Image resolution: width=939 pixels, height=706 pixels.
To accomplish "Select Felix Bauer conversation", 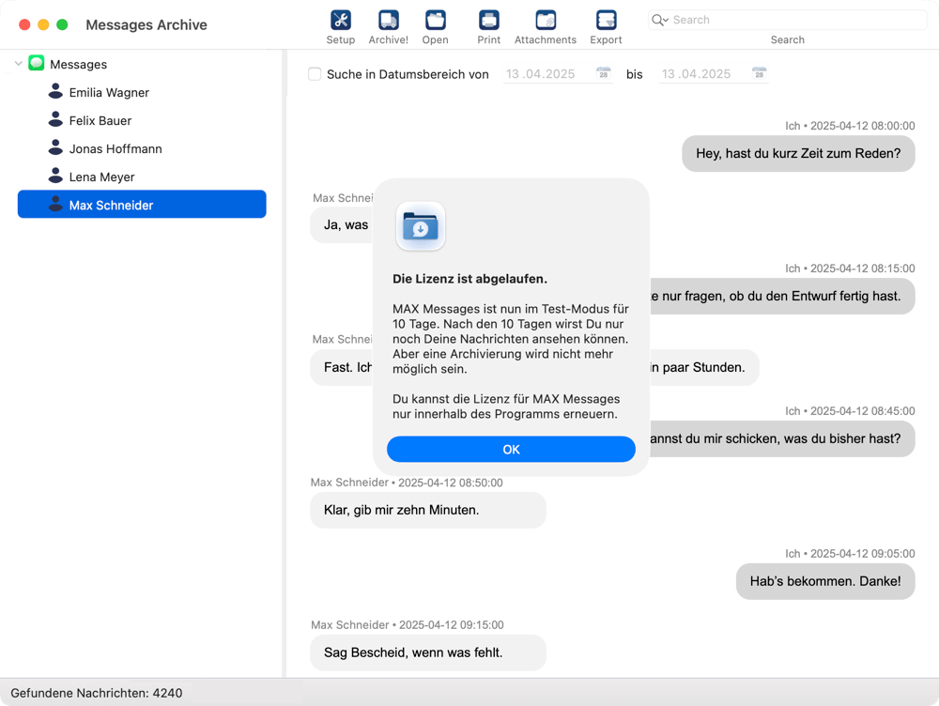I will point(100,120).
